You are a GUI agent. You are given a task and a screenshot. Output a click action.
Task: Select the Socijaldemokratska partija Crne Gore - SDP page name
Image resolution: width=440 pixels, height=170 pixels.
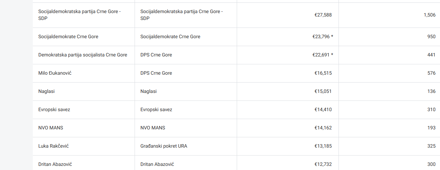(x=79, y=15)
